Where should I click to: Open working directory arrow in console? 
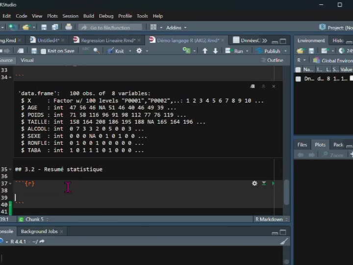(x=42, y=241)
